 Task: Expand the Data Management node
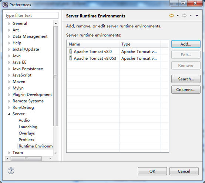[9, 37]
